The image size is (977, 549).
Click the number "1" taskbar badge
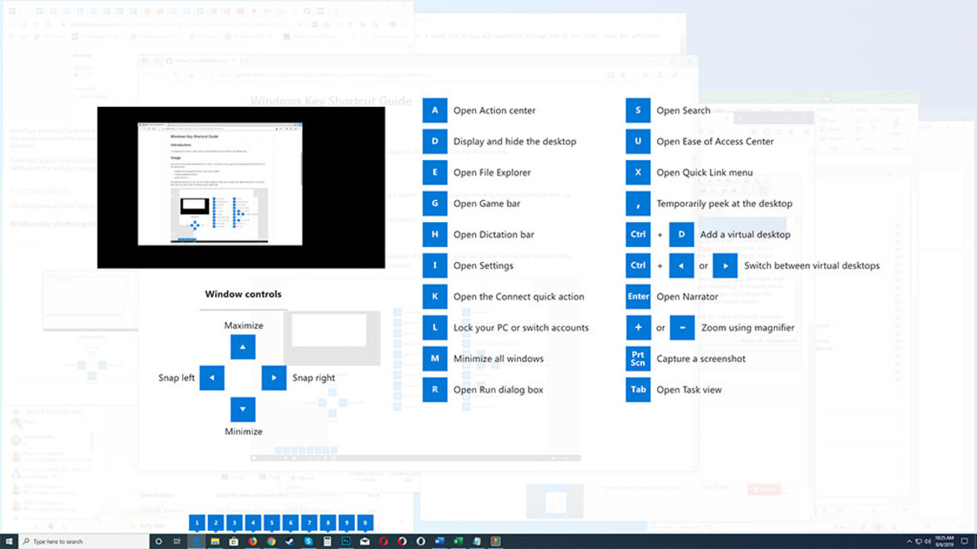coord(196,522)
